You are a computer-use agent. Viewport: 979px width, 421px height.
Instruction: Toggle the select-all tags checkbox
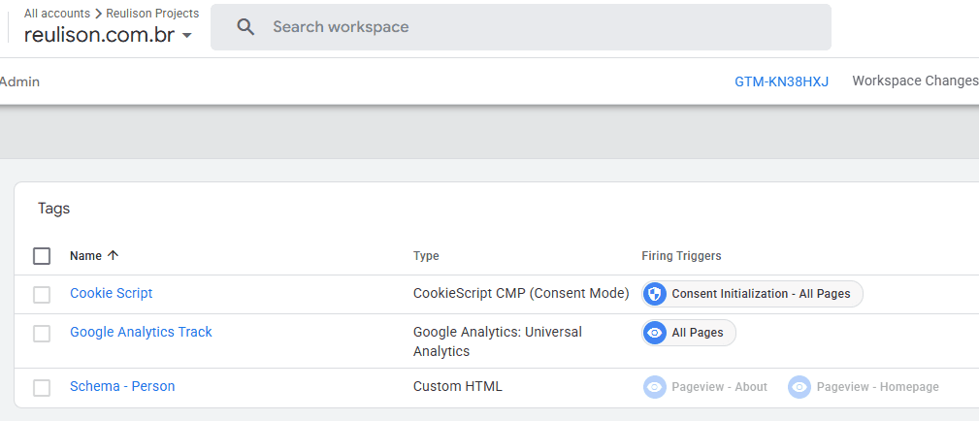point(42,255)
